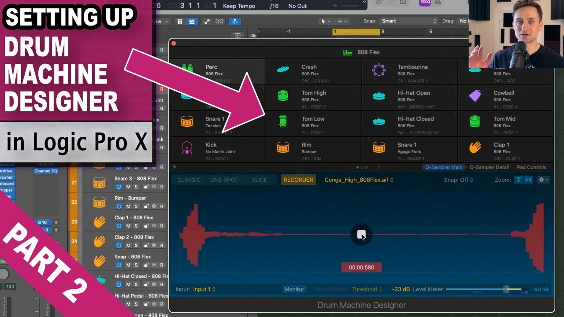The height and width of the screenshot is (317, 564).
Task: Open the Input 1 dropdown
Action: [204, 289]
